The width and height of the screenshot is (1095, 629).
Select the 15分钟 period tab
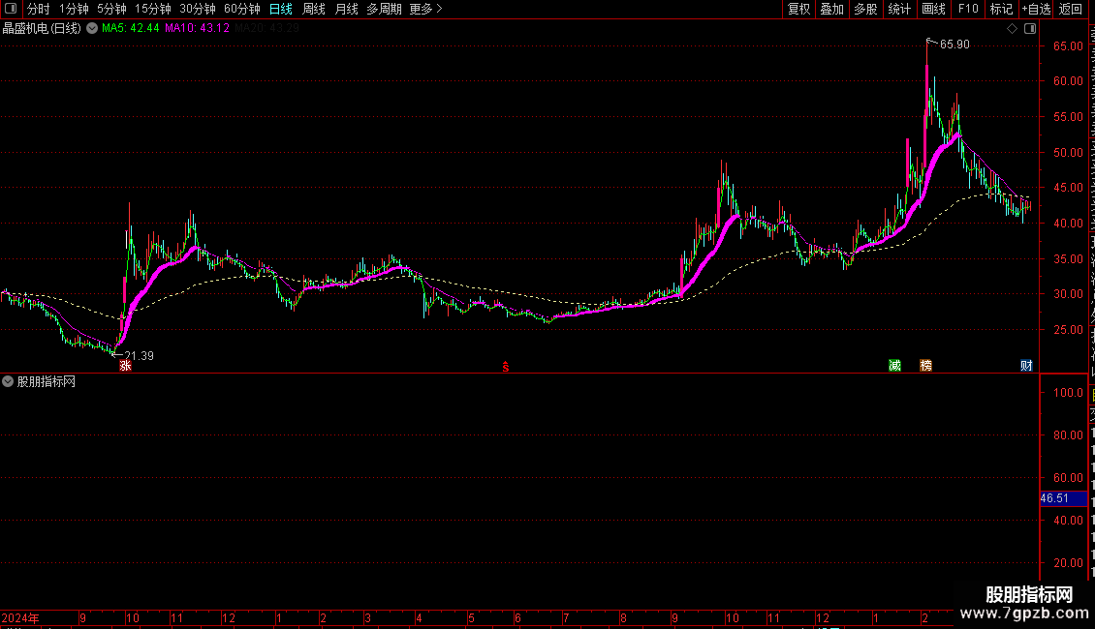(x=152, y=9)
